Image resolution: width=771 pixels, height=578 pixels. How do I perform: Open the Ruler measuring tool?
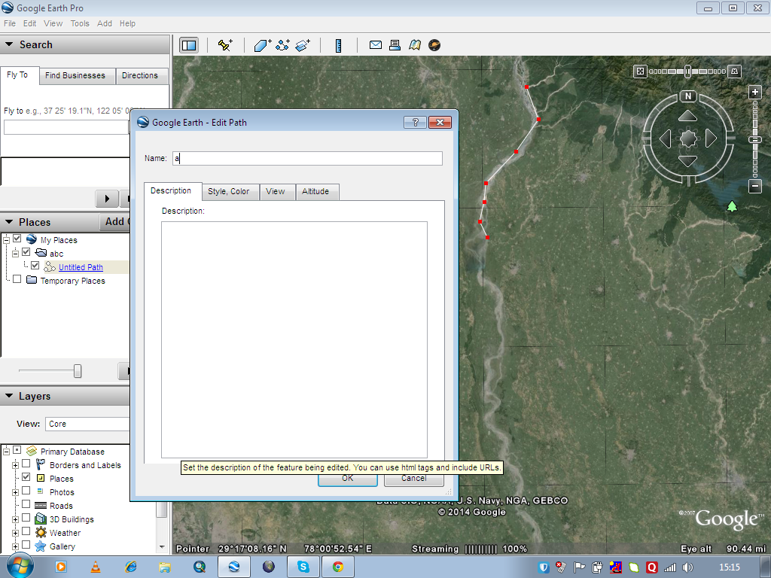pos(339,45)
